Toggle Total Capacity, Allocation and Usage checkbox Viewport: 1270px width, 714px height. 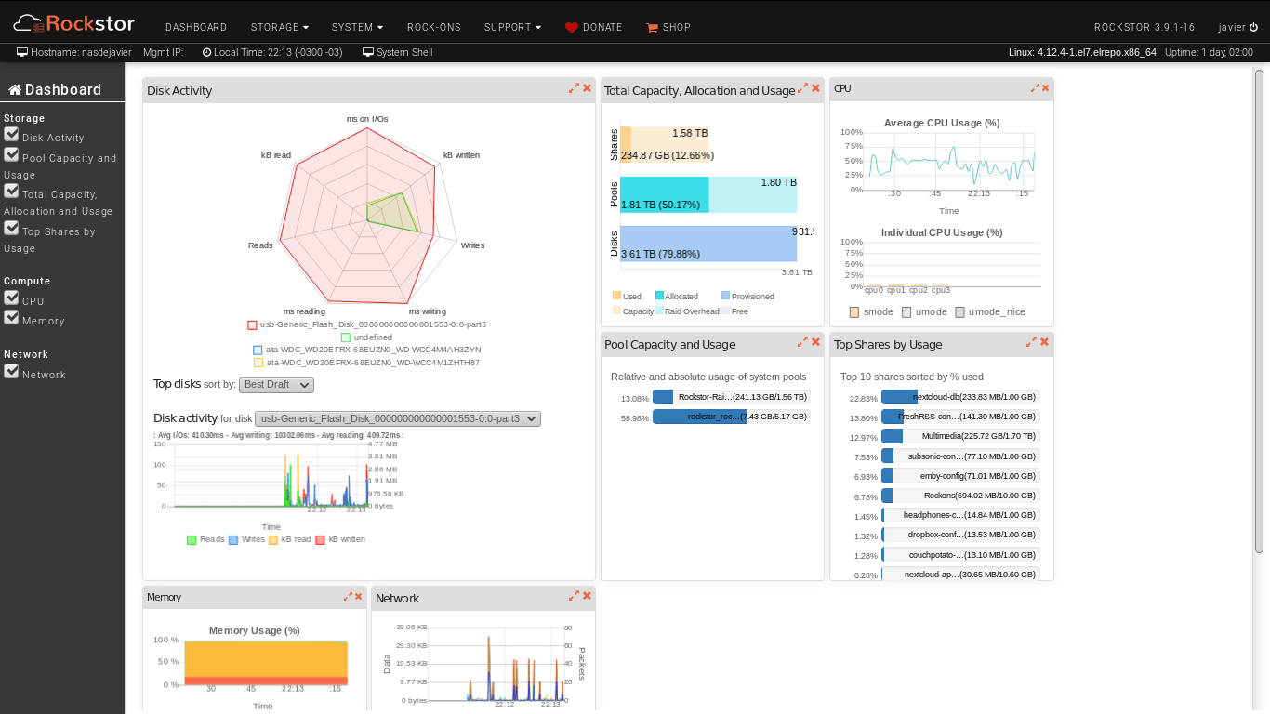11,192
